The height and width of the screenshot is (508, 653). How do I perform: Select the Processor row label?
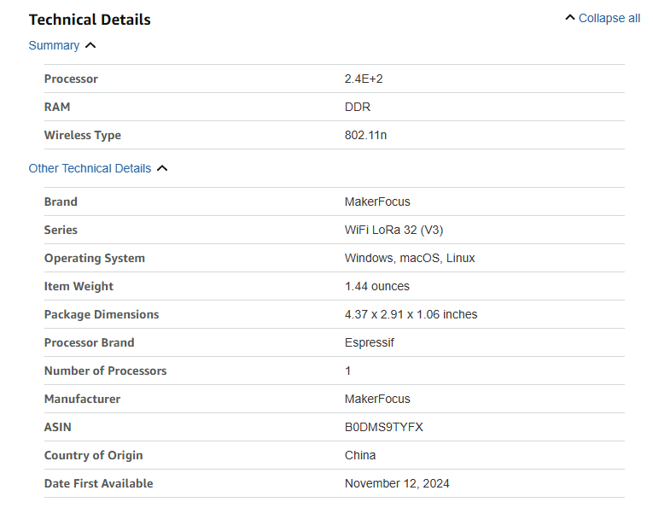[71, 79]
